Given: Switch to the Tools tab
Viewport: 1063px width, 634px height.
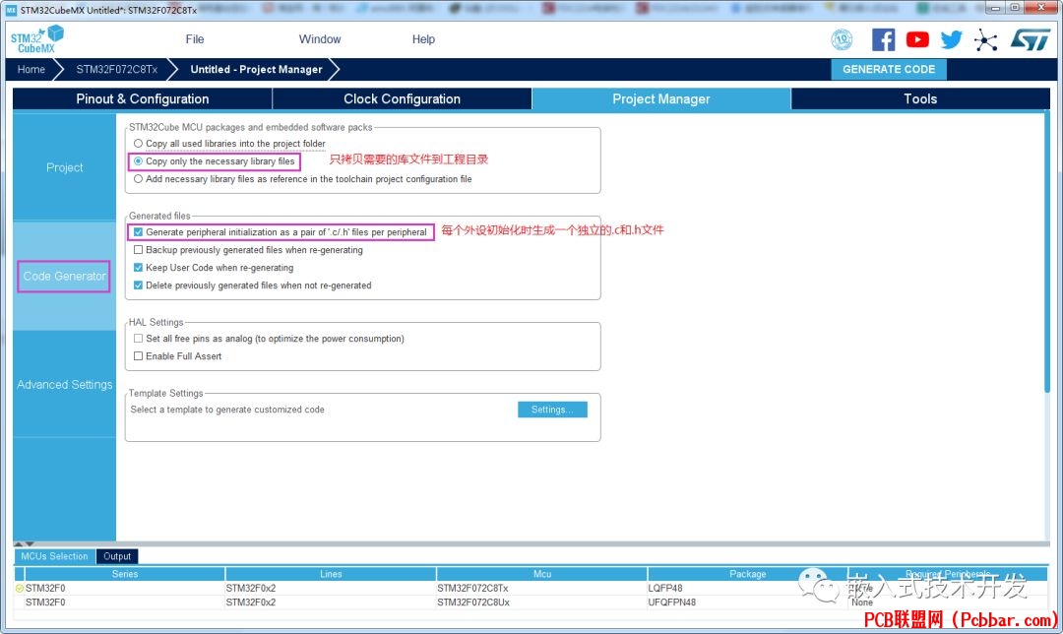Looking at the screenshot, I should click(x=920, y=99).
